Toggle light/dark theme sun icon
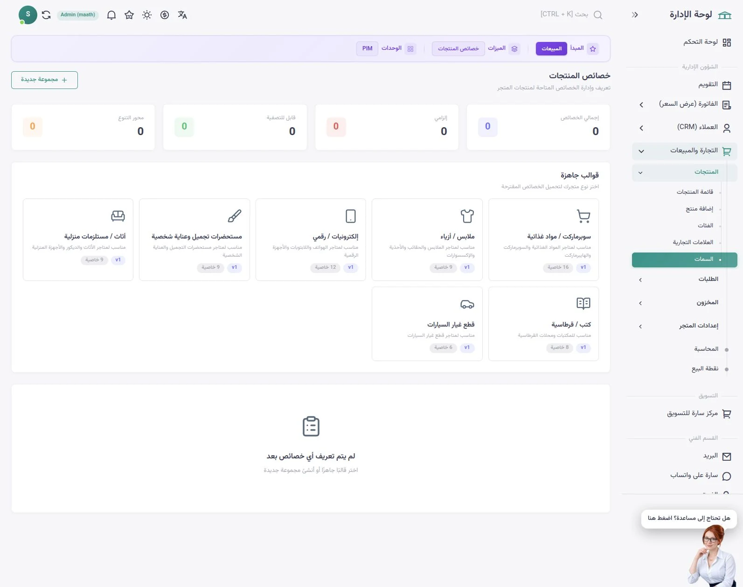The width and height of the screenshot is (743, 587). point(147,15)
